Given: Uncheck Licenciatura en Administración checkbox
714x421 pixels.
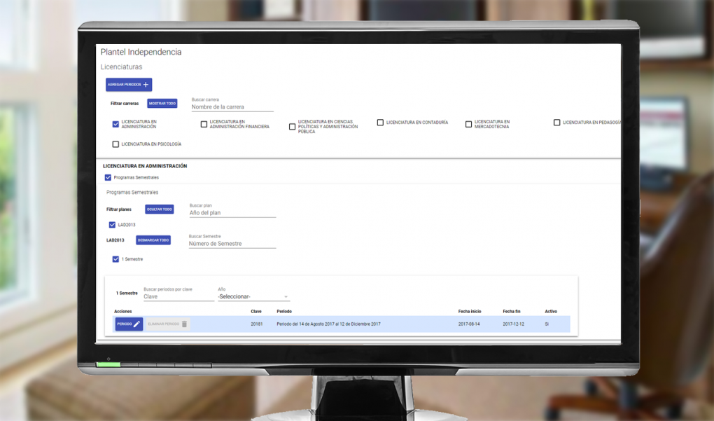Looking at the screenshot, I should (115, 125).
